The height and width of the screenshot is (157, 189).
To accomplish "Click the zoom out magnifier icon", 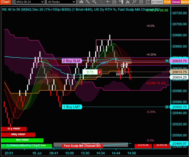I will [101, 2].
